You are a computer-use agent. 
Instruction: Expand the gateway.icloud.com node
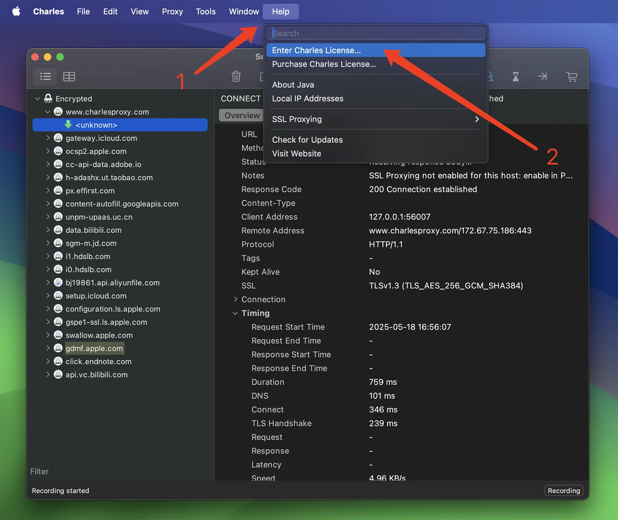(48, 138)
